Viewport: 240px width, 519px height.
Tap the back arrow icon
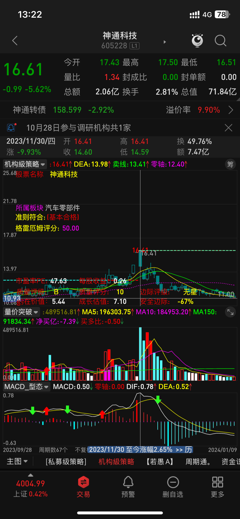pos(15,41)
